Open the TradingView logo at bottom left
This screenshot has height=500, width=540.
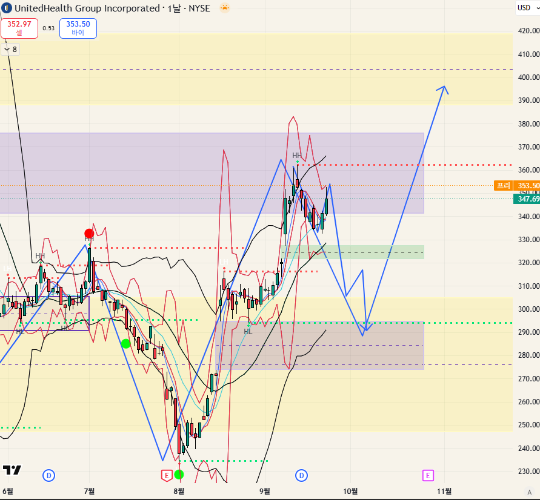(x=12, y=470)
